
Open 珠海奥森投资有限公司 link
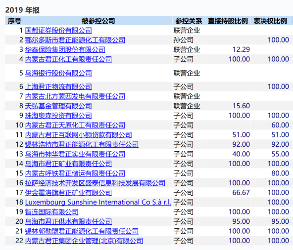click(x=58, y=116)
